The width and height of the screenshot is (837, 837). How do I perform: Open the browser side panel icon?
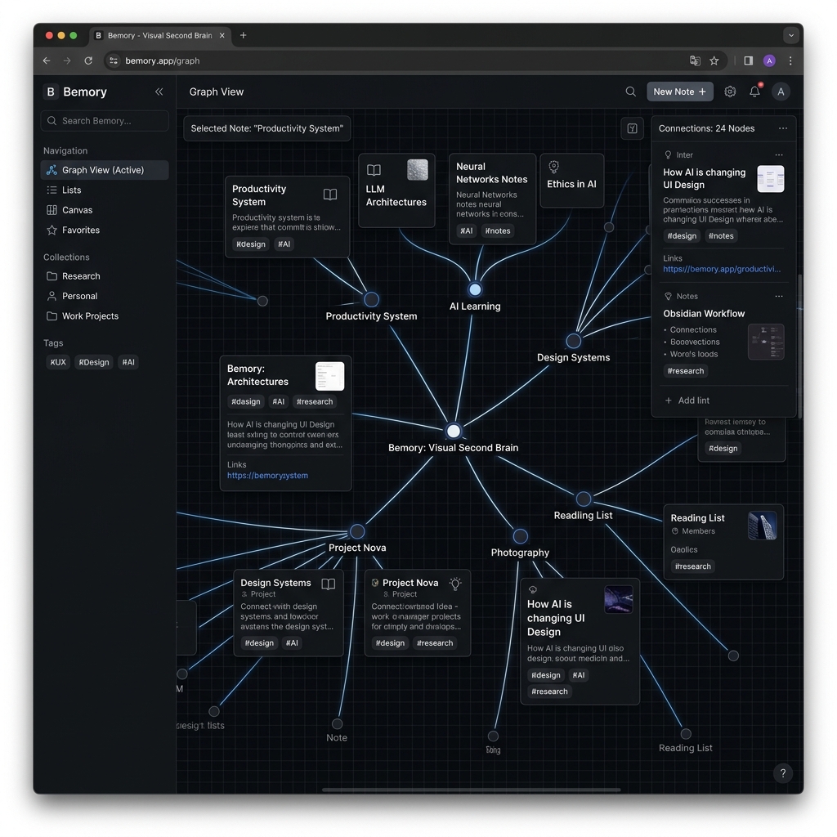[749, 60]
